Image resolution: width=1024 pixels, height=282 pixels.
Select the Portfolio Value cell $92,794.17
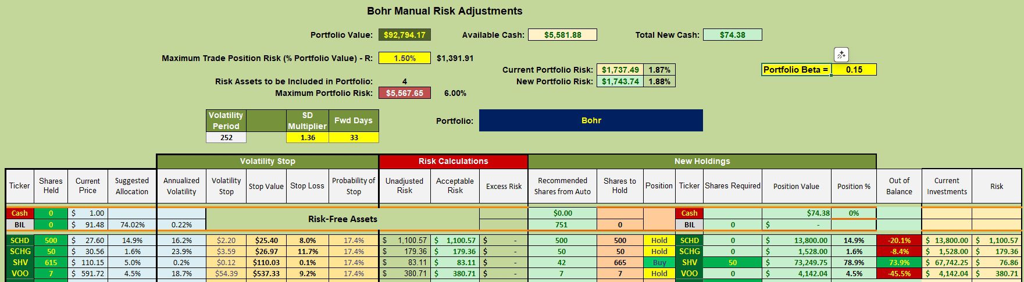coord(404,35)
